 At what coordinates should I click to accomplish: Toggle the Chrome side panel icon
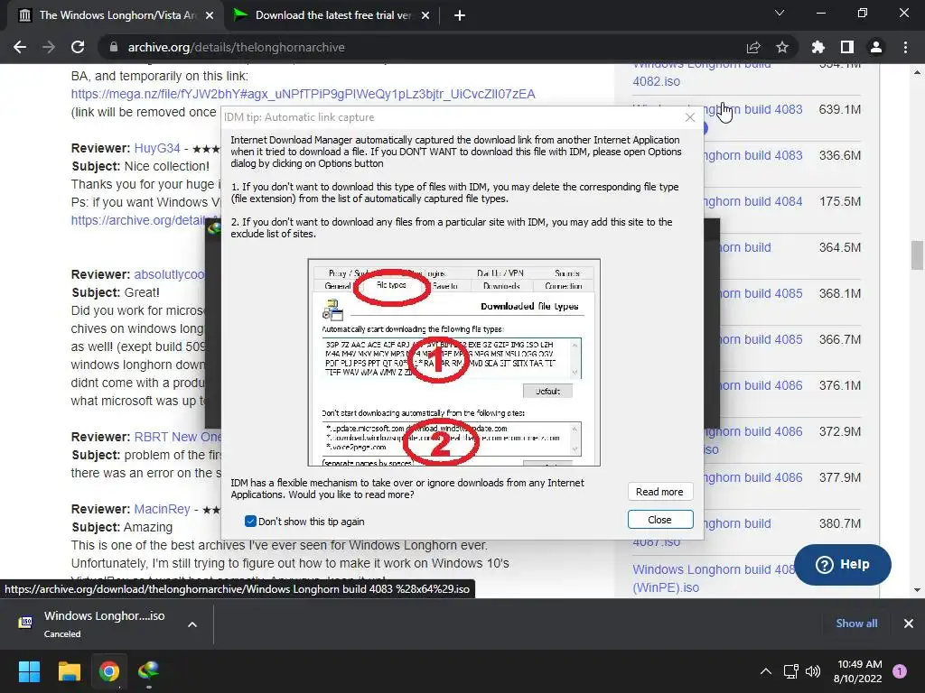click(847, 47)
